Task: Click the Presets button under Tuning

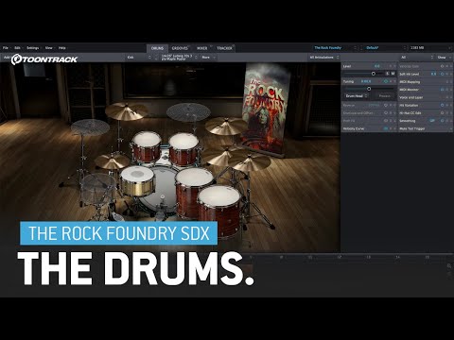Action: pos(384,96)
